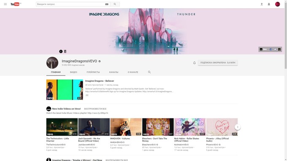The image size is (287, 161).
Task: Open the hamburger guide menu
Action: coord(5,4)
